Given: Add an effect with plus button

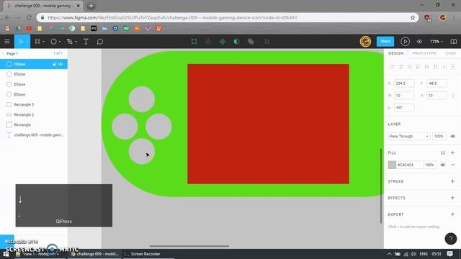Looking at the screenshot, I should (453, 198).
